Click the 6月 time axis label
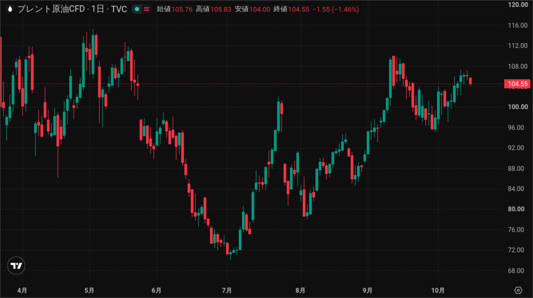The height and width of the screenshot is (298, 533). (156, 290)
